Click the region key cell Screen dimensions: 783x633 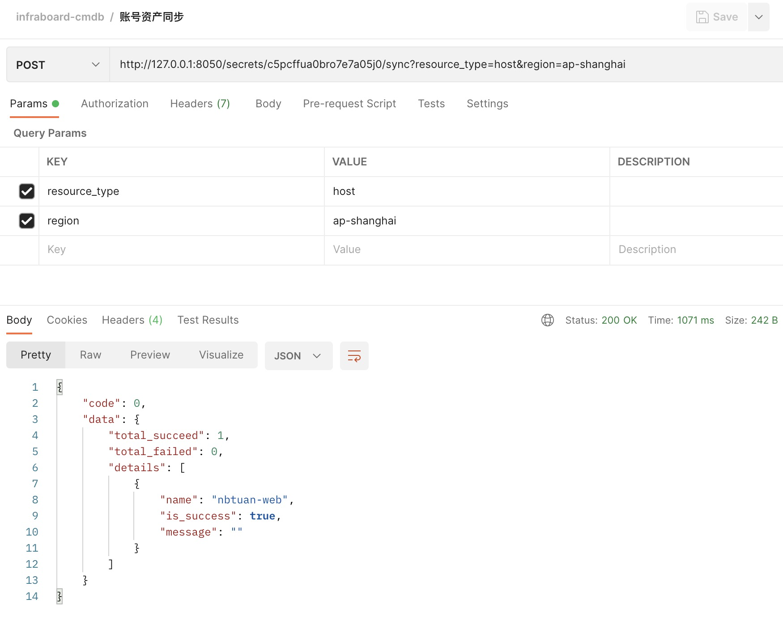(x=182, y=221)
